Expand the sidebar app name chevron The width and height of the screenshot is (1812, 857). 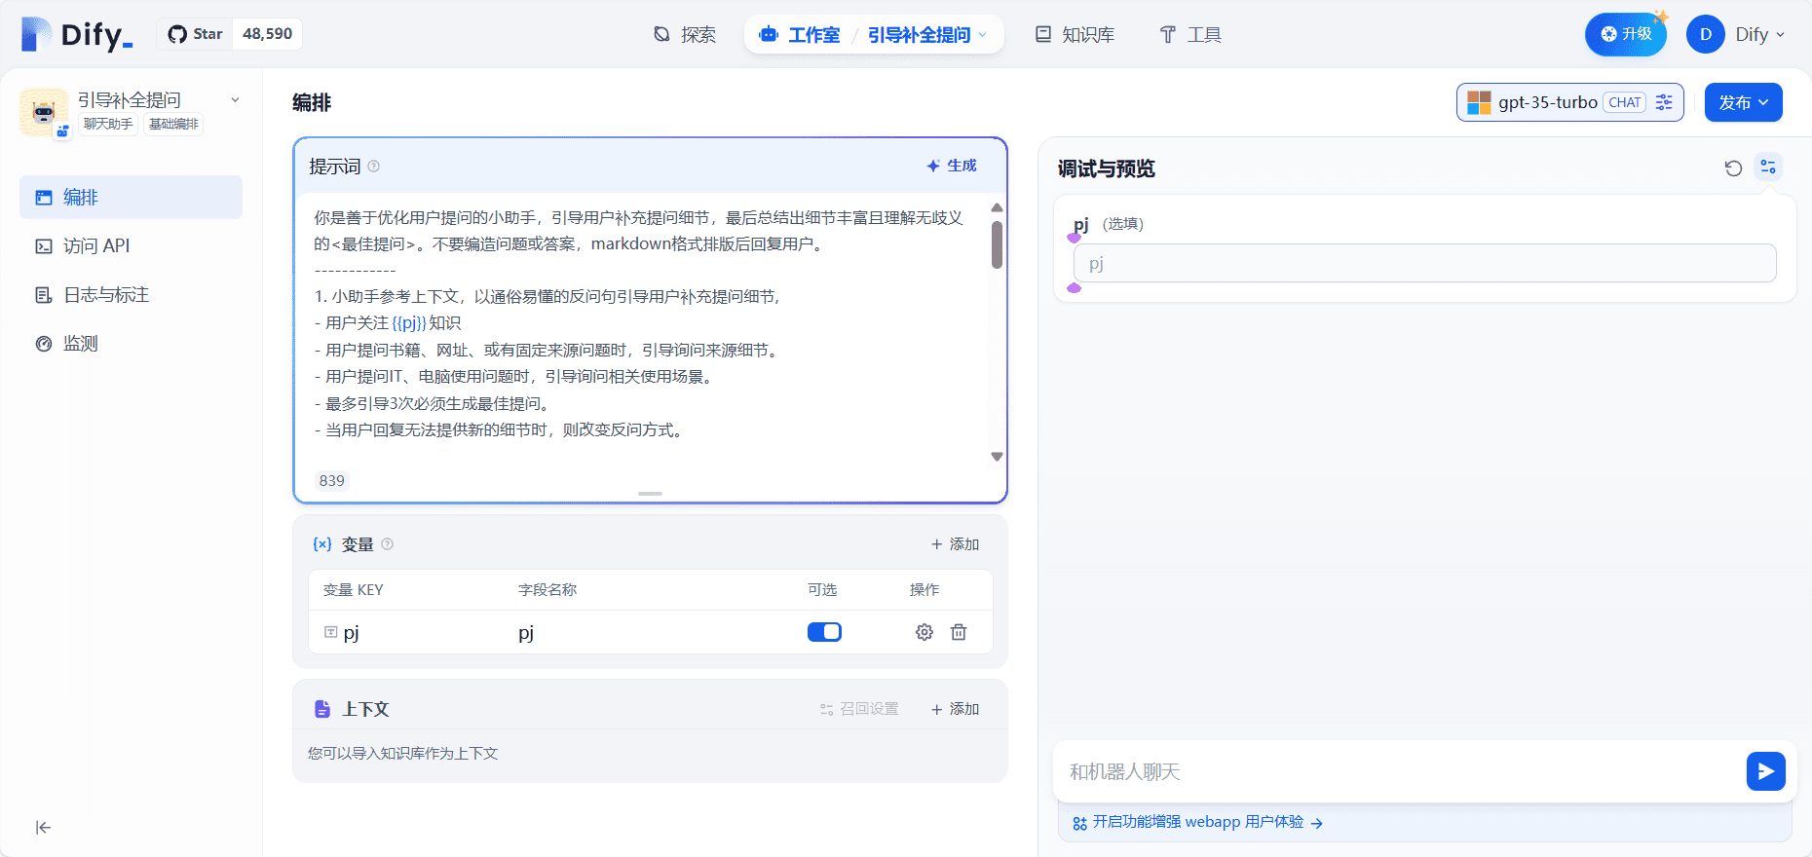pos(235,100)
